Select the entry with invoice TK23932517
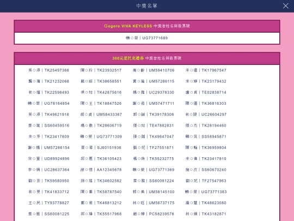Image resolution: width=294 pixels, height=221 pixels. 101,70
